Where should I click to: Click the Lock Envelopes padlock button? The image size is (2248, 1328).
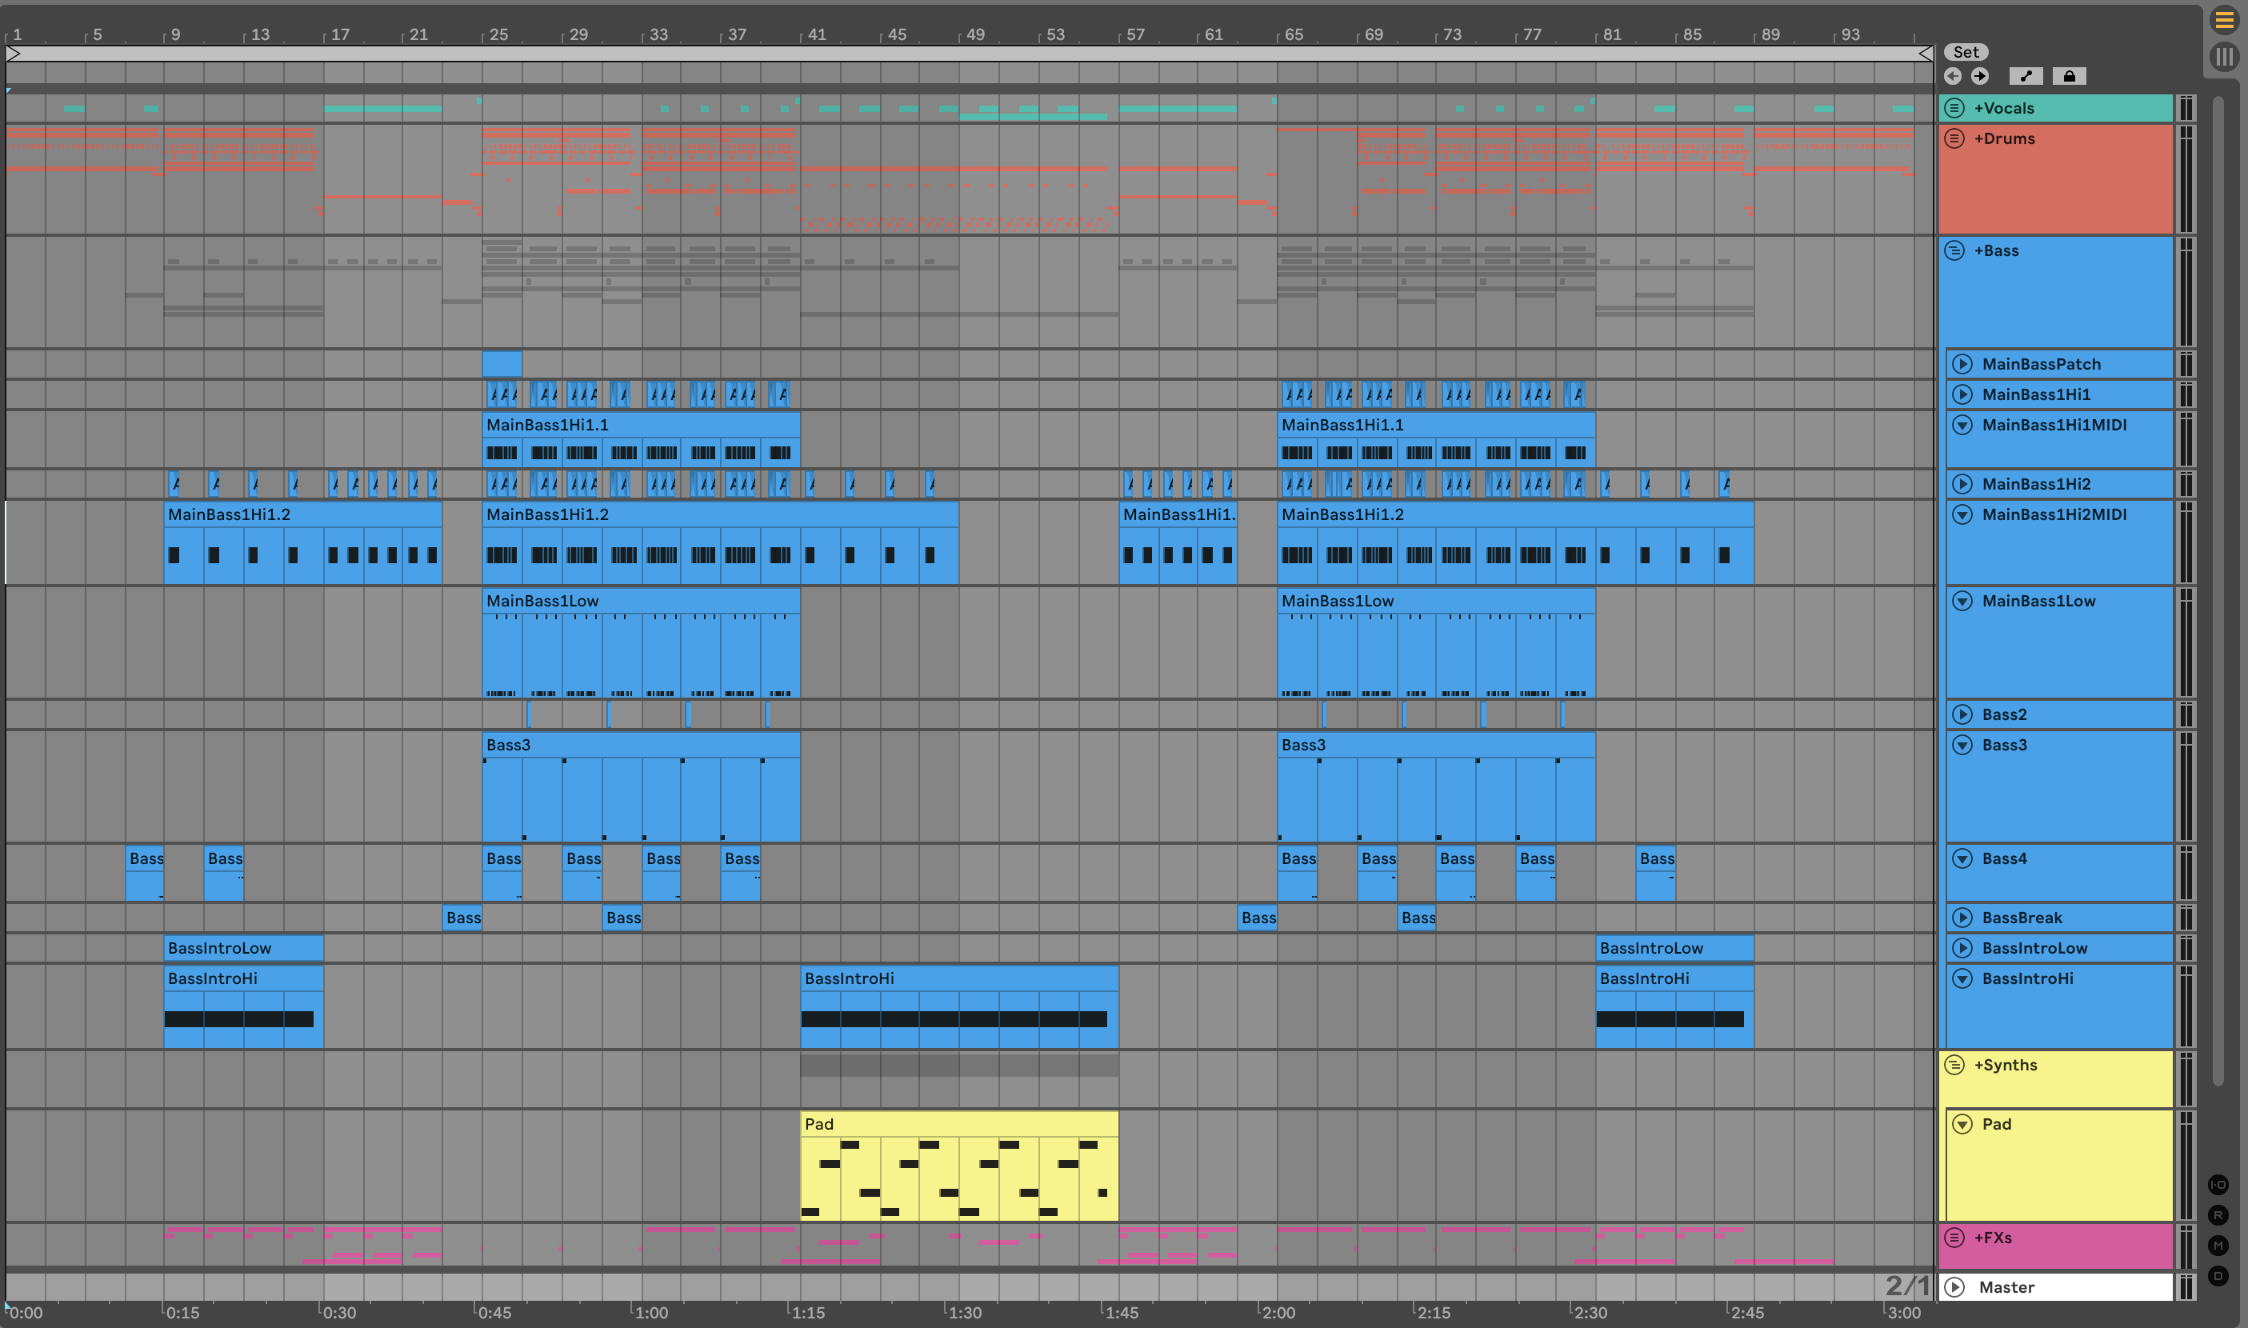point(2069,76)
